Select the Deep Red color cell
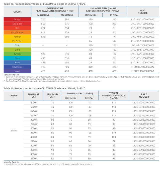 [x=17, y=24]
